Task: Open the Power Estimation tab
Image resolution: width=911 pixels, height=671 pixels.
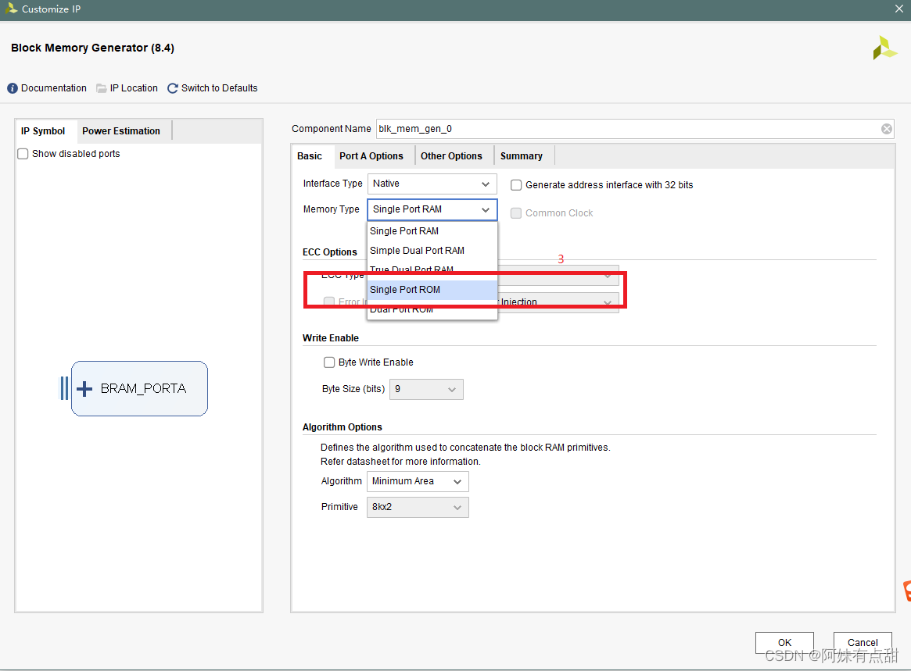Action: click(121, 131)
